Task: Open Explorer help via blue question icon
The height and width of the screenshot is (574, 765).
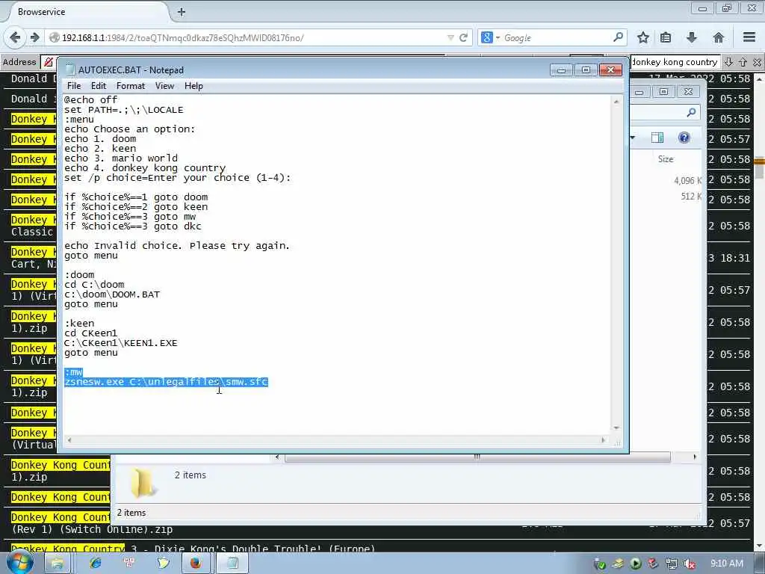Action: pyautogui.click(x=684, y=138)
